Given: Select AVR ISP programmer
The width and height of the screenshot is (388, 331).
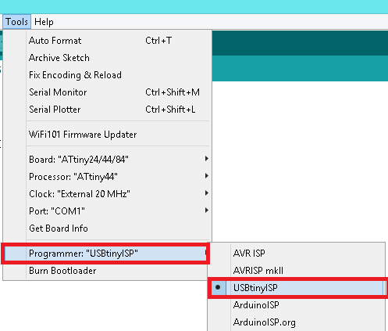Looking at the screenshot, I should (297, 253).
